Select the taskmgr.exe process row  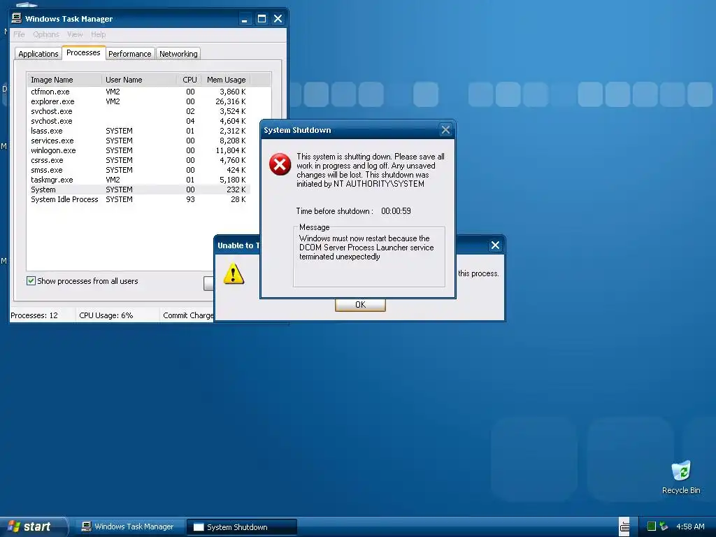click(x=138, y=180)
